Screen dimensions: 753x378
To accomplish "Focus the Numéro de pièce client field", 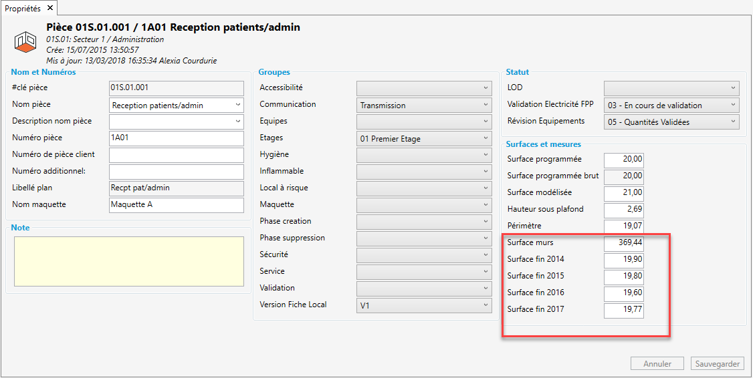I will pyautogui.click(x=176, y=155).
